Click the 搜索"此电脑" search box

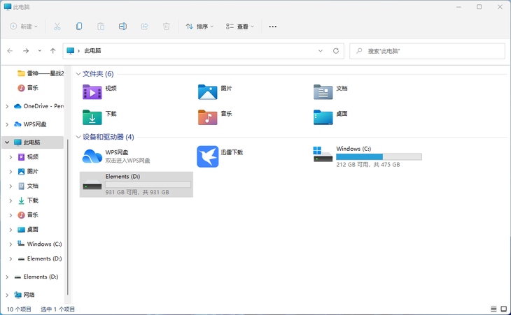coord(427,51)
